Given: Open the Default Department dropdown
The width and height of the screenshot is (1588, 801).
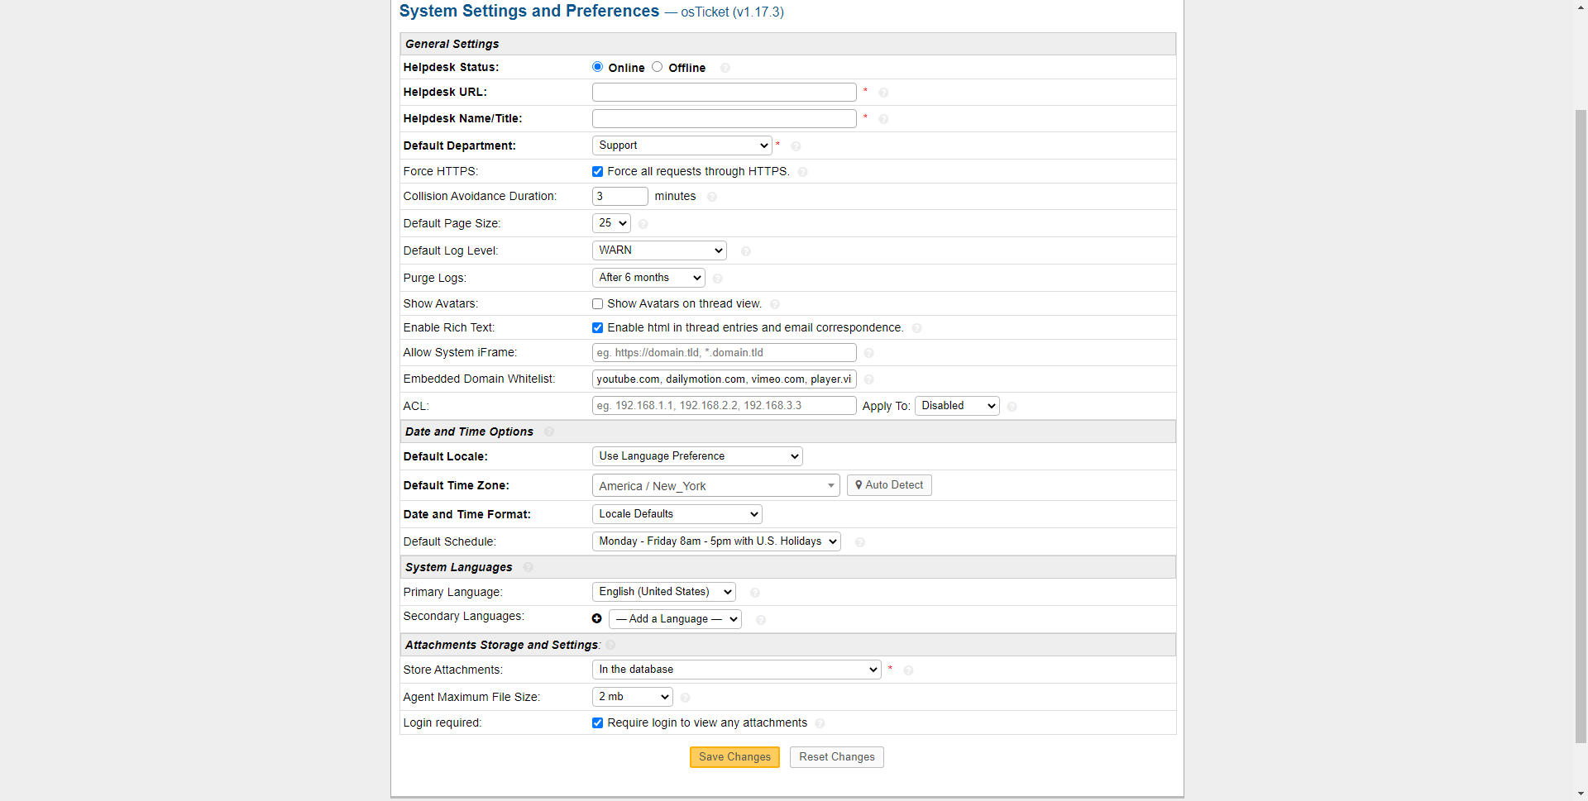Looking at the screenshot, I should point(682,145).
